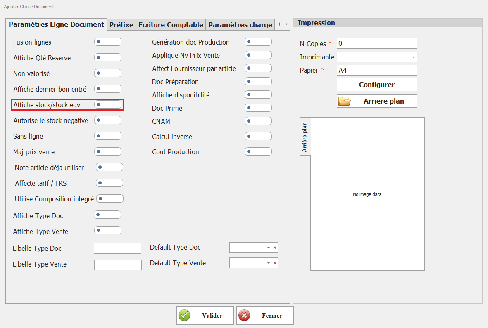This screenshot has width=488, height=328.
Task: Toggle Applique Nv Prix Vente
Action: tap(258, 55)
